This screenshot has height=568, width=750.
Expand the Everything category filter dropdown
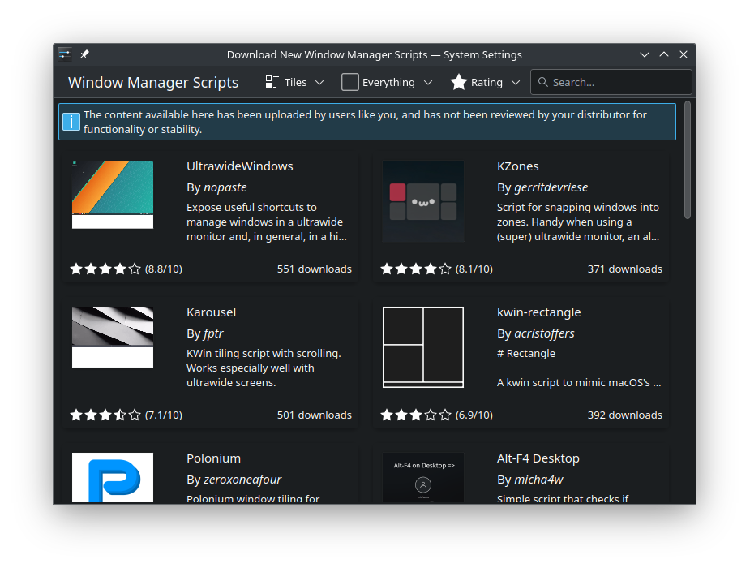[x=430, y=81]
